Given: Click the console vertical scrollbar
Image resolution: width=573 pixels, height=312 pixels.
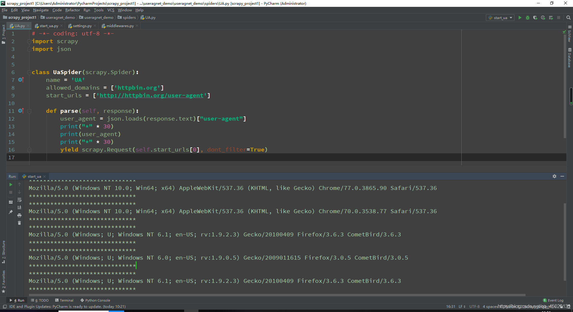Looking at the screenshot, I should 565,242.
